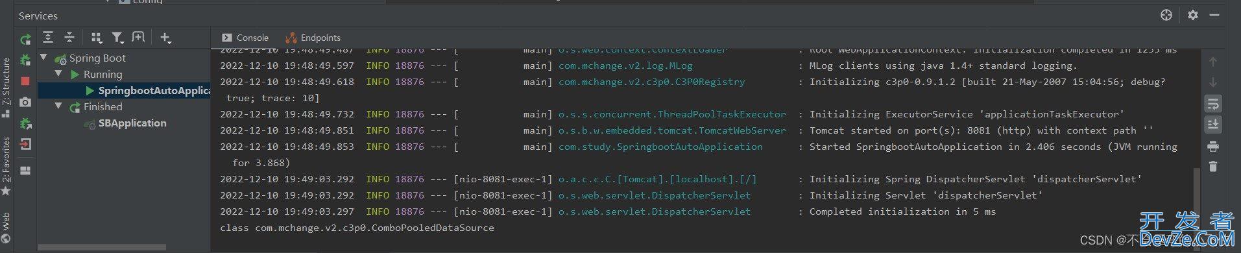Click the camera thread dump icon
The height and width of the screenshot is (253, 1241).
coord(25,102)
